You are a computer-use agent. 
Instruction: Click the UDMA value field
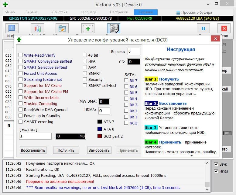(104, 111)
